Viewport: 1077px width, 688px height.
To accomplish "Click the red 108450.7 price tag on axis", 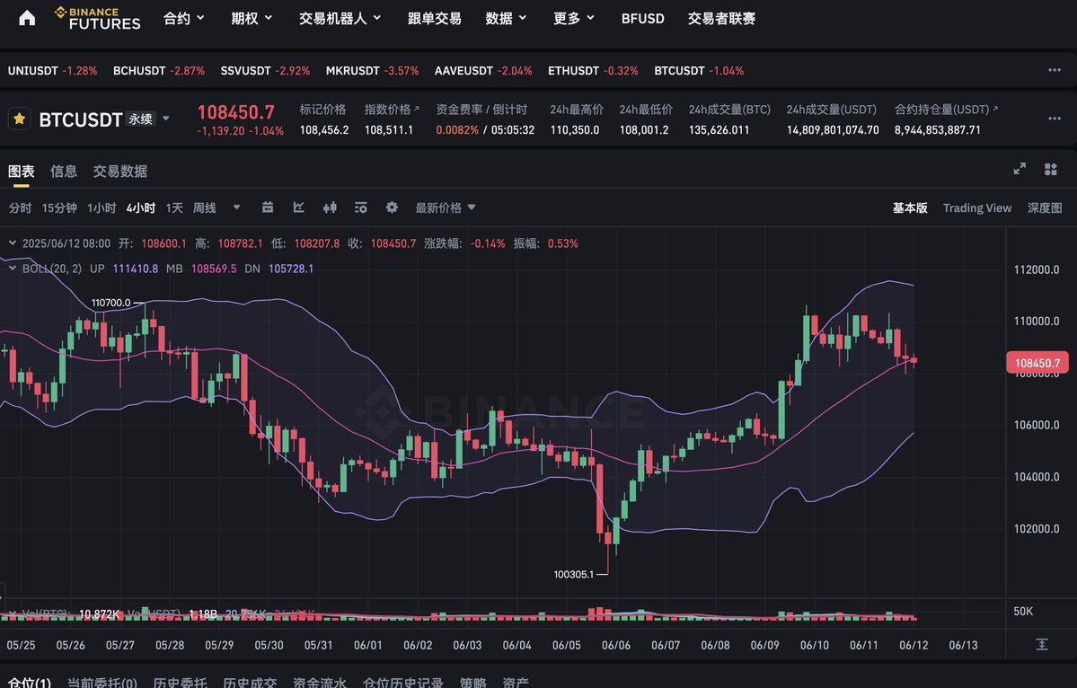I will click(x=1037, y=363).
